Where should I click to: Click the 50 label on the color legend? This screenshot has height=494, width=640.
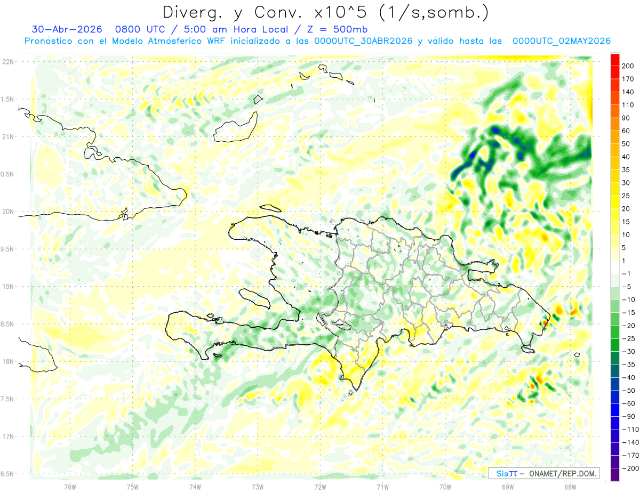pyautogui.click(x=626, y=144)
